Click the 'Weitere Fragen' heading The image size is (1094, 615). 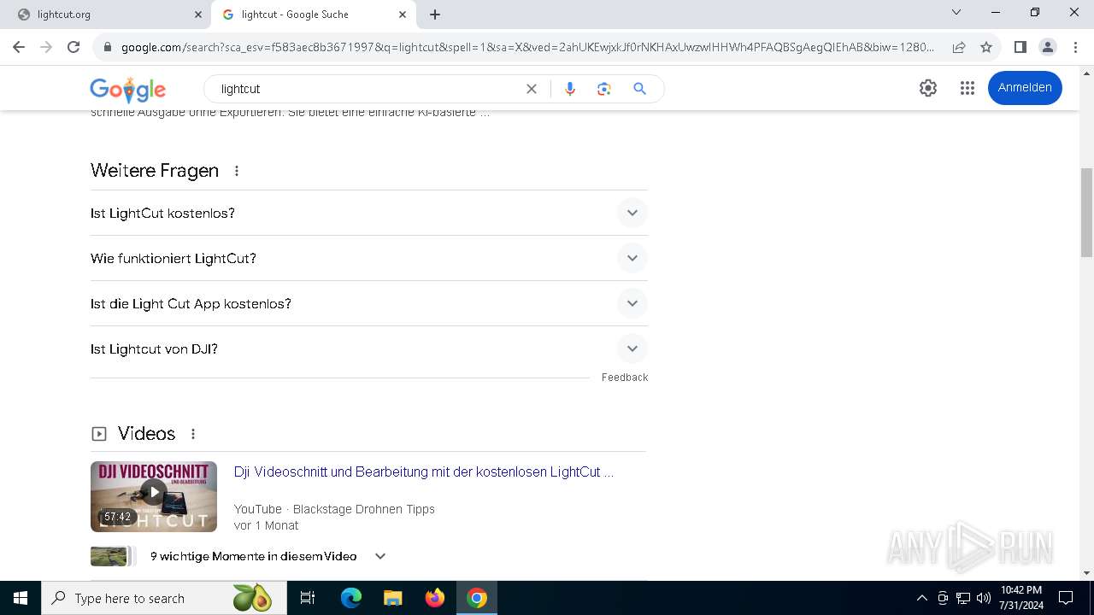tap(155, 171)
